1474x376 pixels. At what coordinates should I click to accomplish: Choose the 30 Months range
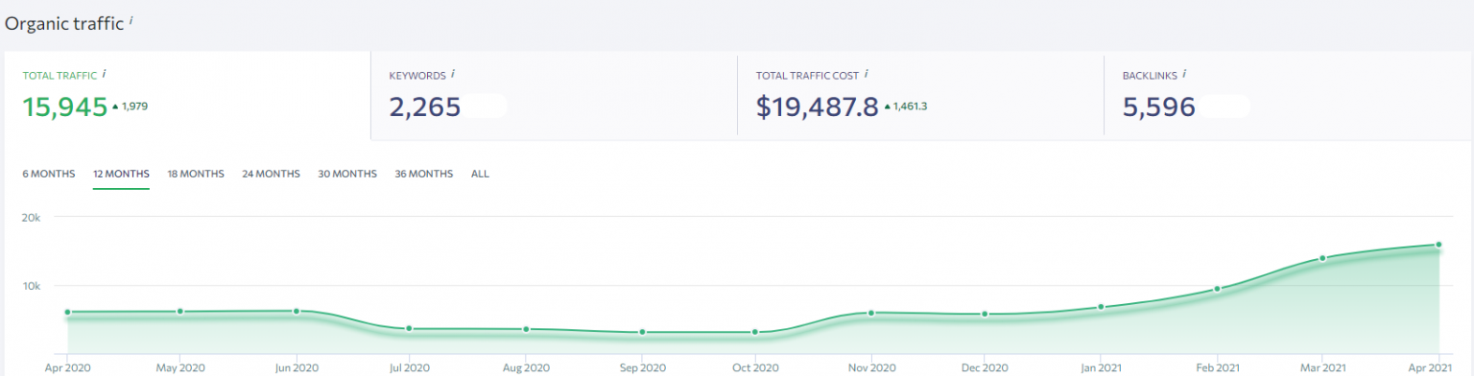347,174
